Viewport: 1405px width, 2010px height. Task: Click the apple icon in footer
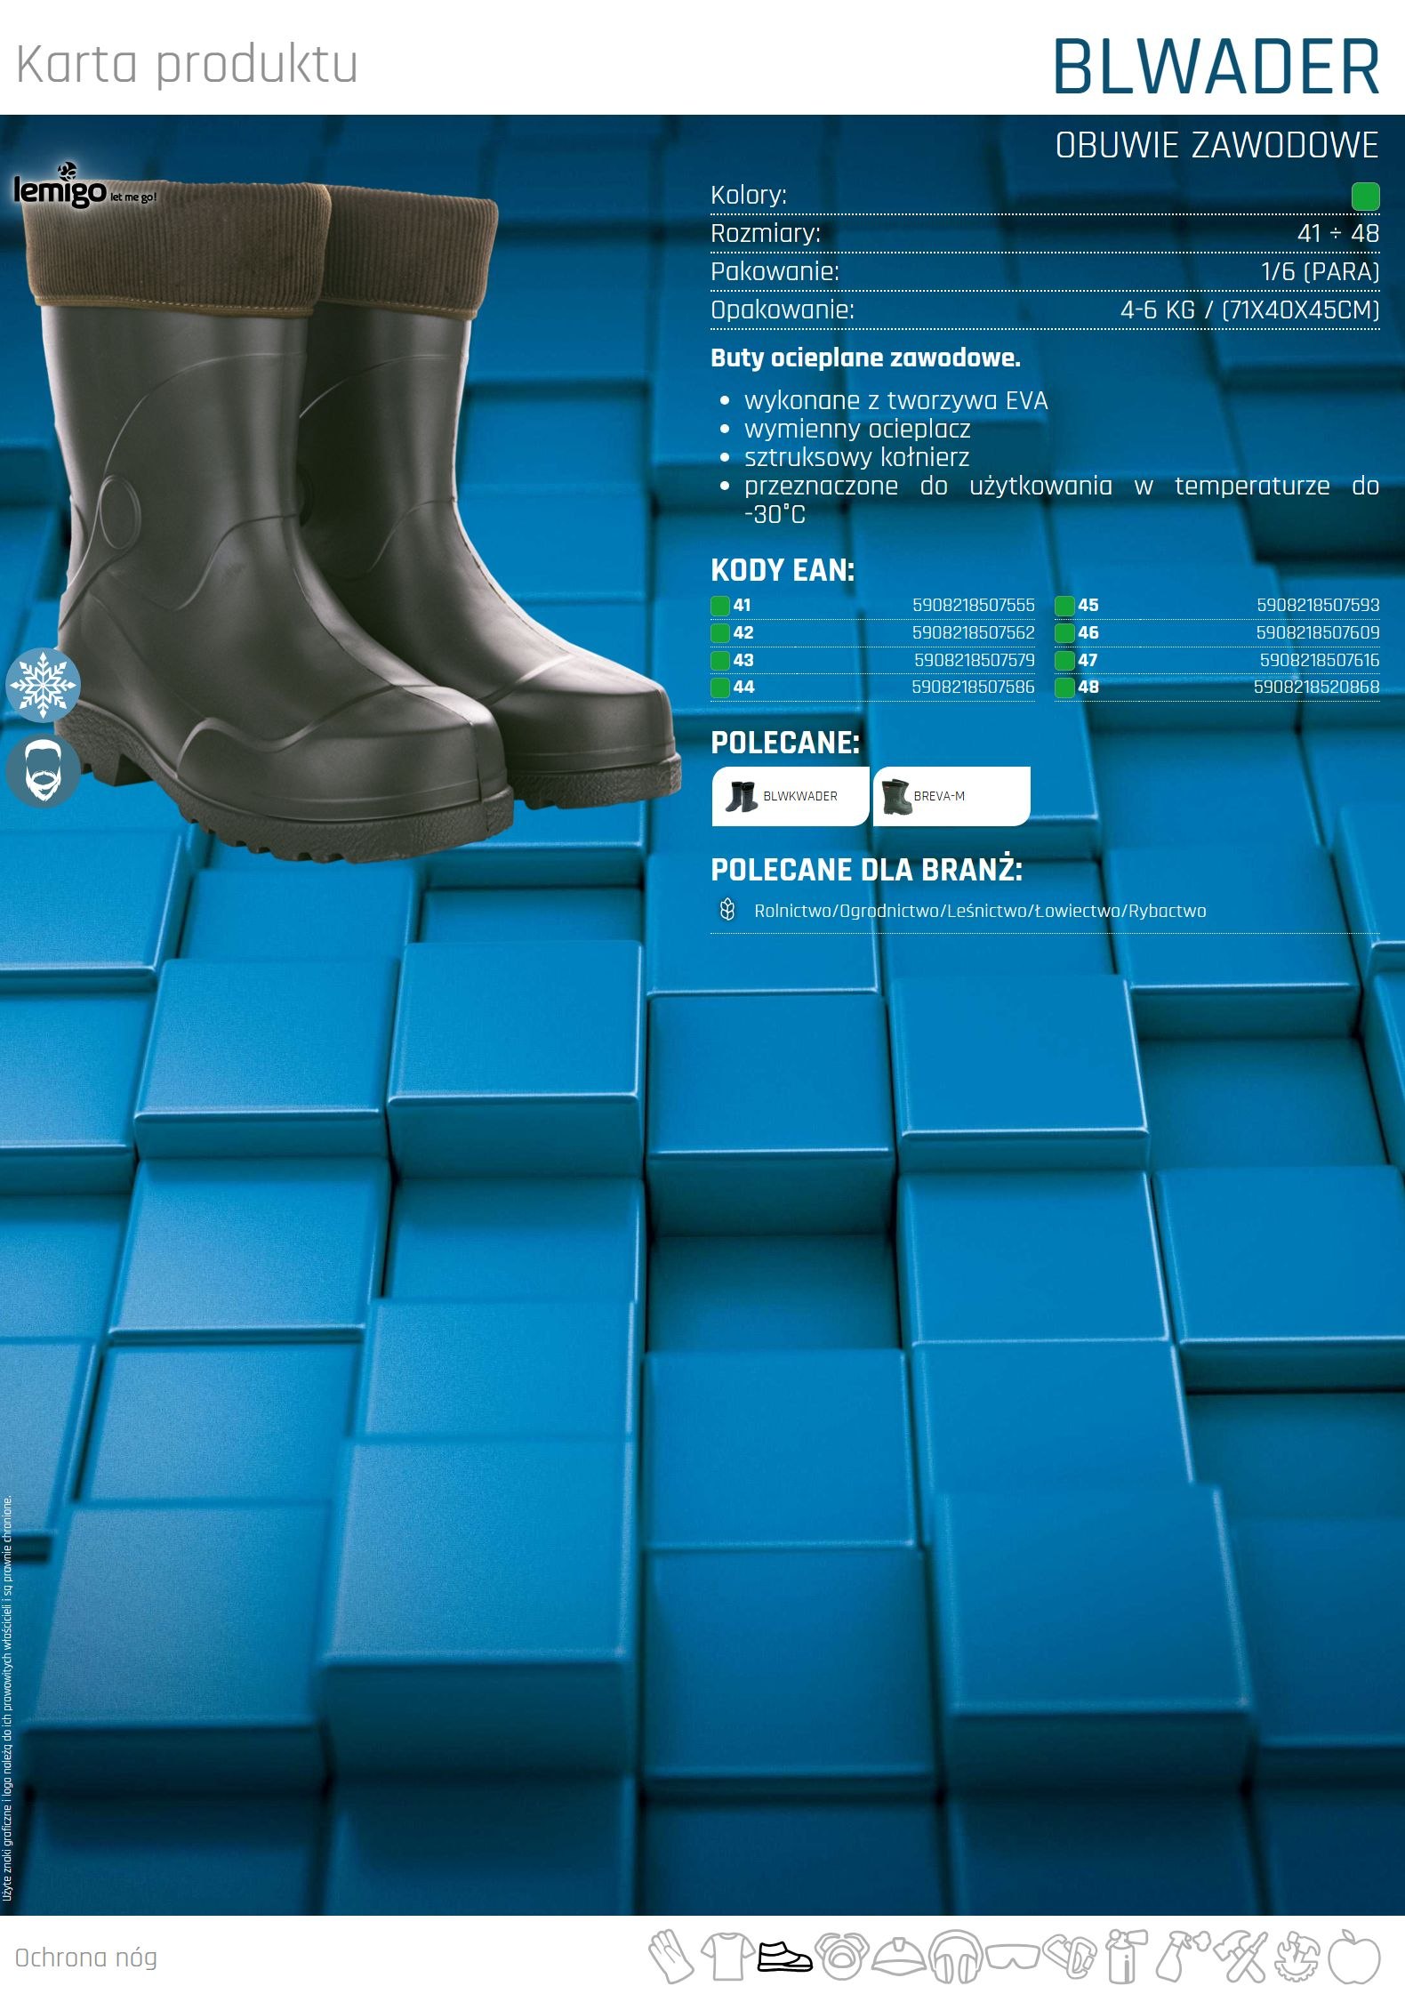click(1353, 1956)
